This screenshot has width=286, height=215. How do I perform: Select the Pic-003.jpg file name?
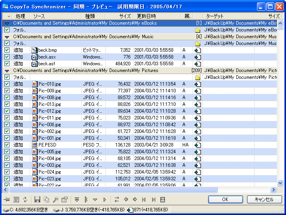pyautogui.click(x=50, y=165)
